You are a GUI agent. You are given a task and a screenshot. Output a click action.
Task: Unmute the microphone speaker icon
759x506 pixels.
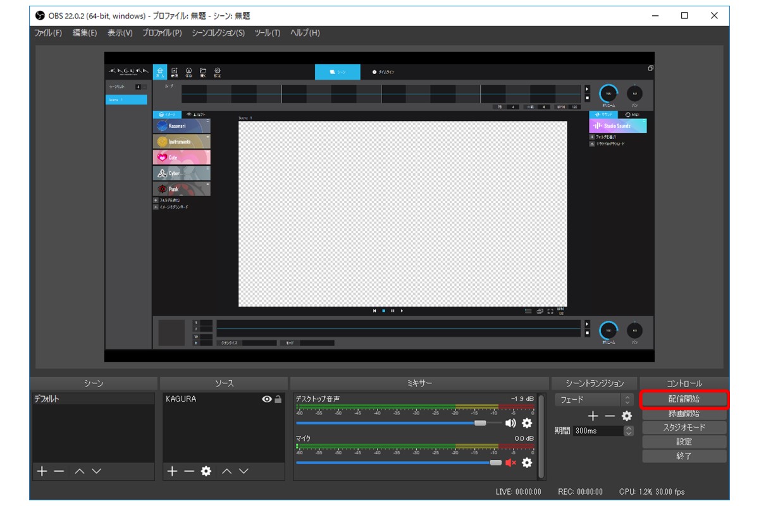[510, 462]
